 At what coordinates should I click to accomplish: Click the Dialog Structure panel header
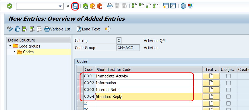pos(39,40)
